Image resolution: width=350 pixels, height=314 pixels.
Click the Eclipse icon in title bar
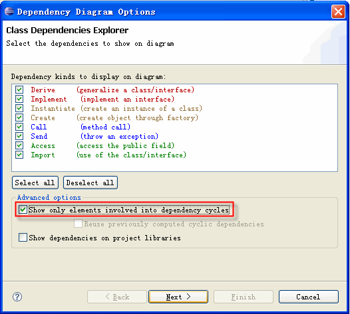coord(9,11)
